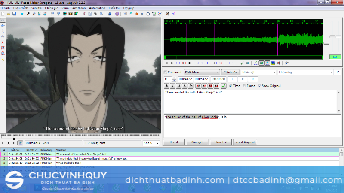Expand the Hiệu ứng effect dropdown
This screenshot has height=193, width=344.
click(x=331, y=72)
